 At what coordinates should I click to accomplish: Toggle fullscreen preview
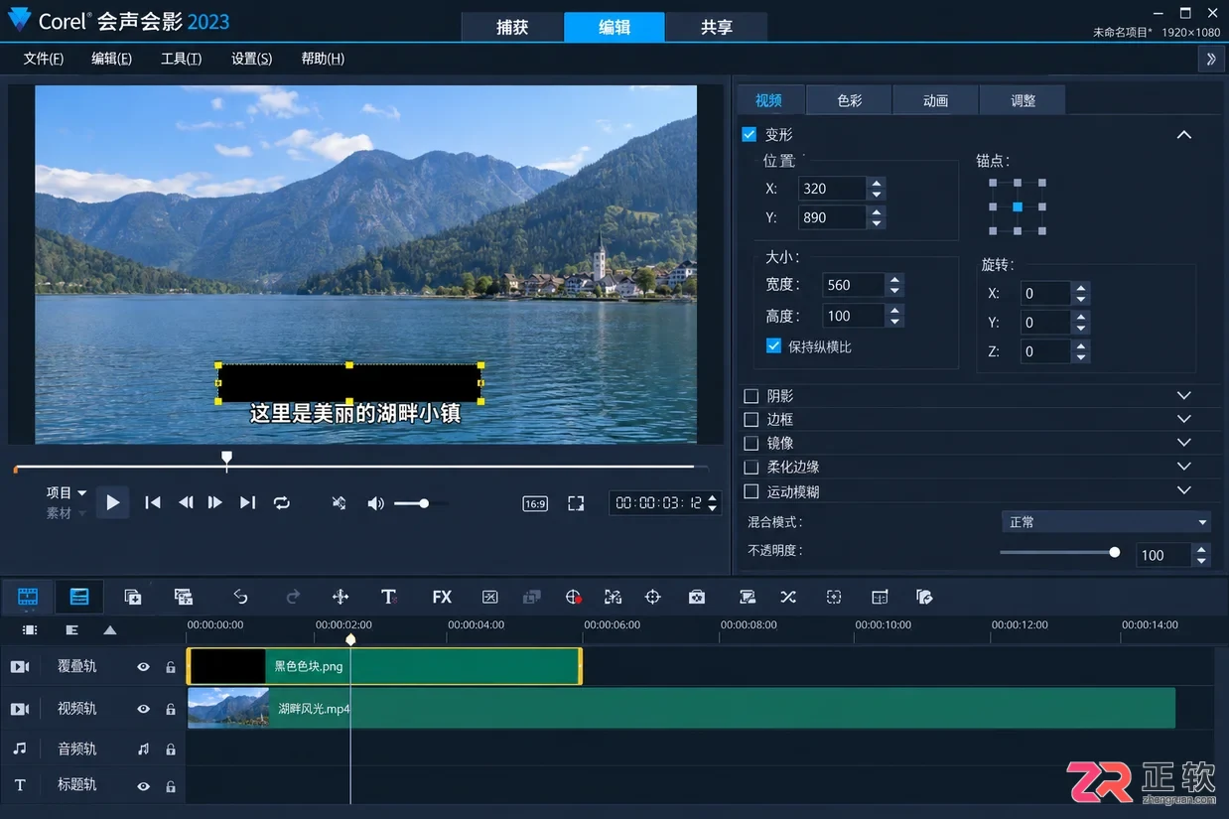(576, 503)
